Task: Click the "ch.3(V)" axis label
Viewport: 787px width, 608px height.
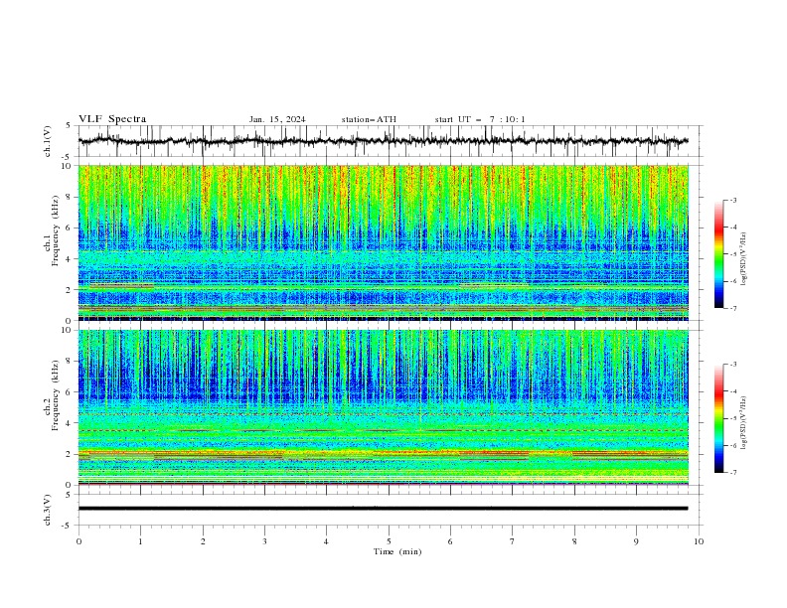Action: [x=48, y=510]
